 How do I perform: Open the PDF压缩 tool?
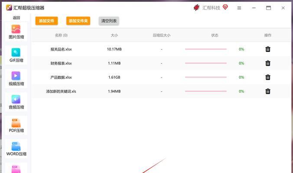click(x=16, y=125)
